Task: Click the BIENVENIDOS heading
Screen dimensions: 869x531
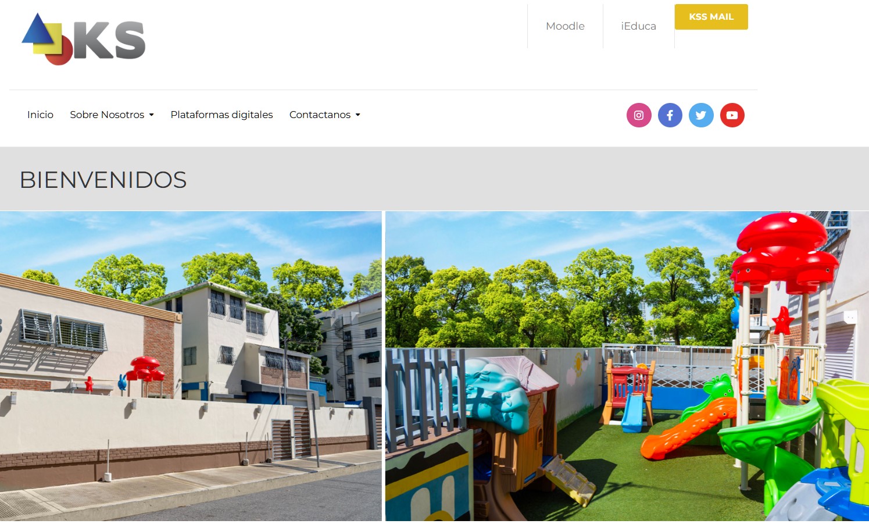Action: click(103, 180)
